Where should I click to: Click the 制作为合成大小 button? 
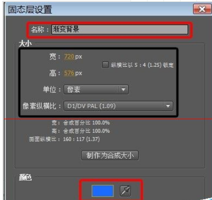click(110, 156)
